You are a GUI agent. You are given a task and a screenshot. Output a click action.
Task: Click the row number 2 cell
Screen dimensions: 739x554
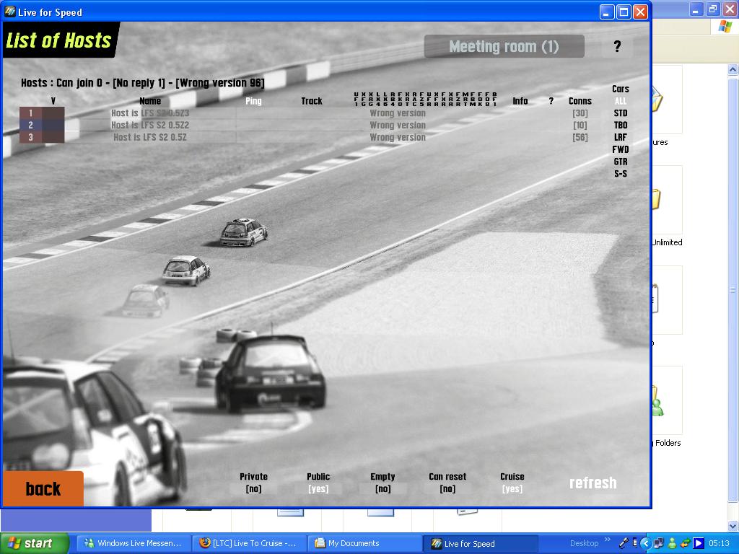30,126
